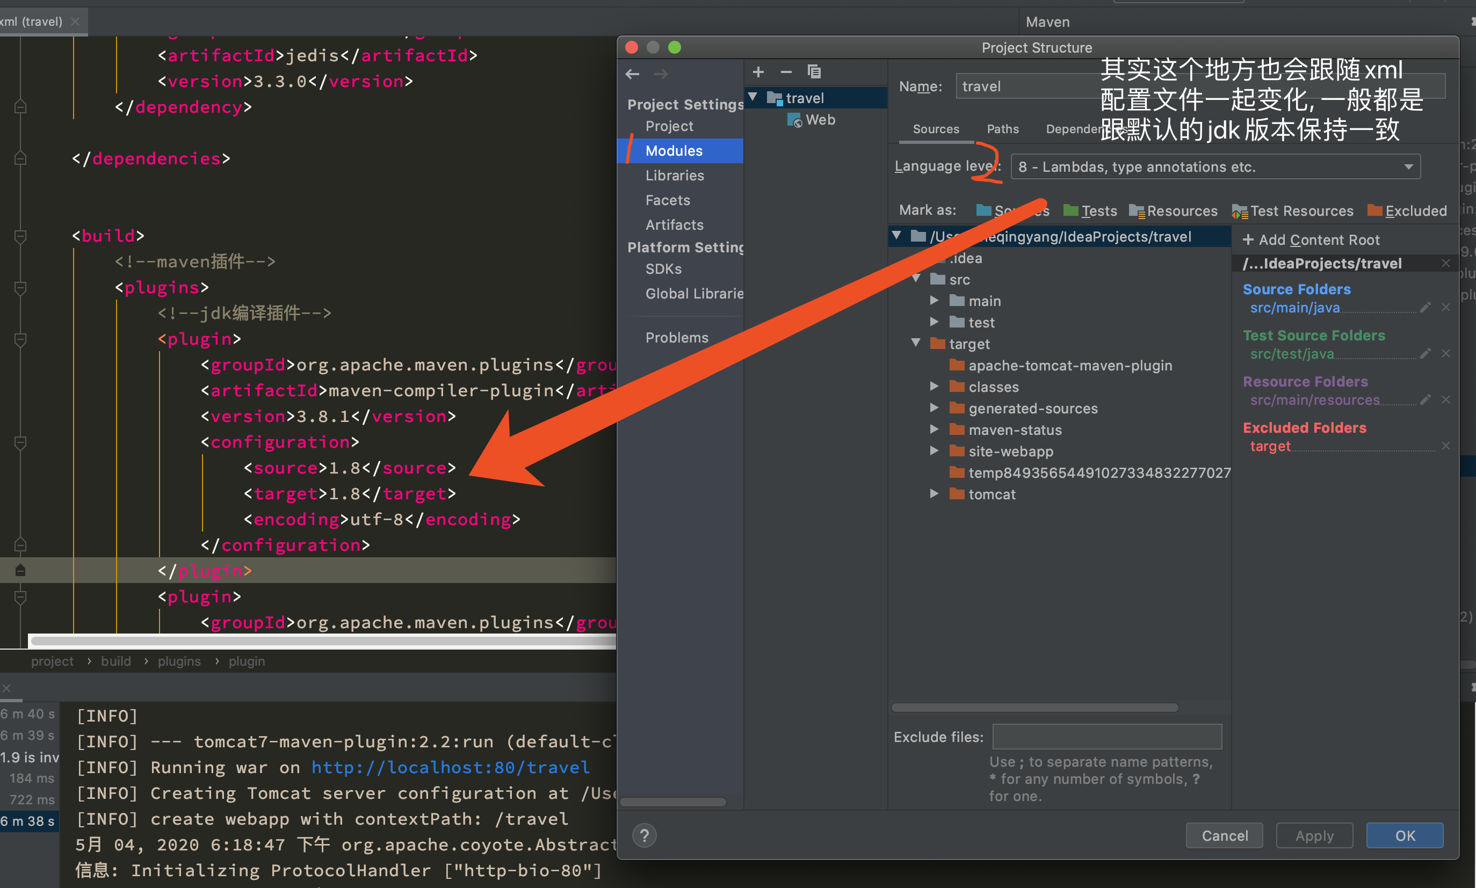Edit the src/main/java source folder pencil
The width and height of the screenshot is (1476, 888).
click(1425, 308)
